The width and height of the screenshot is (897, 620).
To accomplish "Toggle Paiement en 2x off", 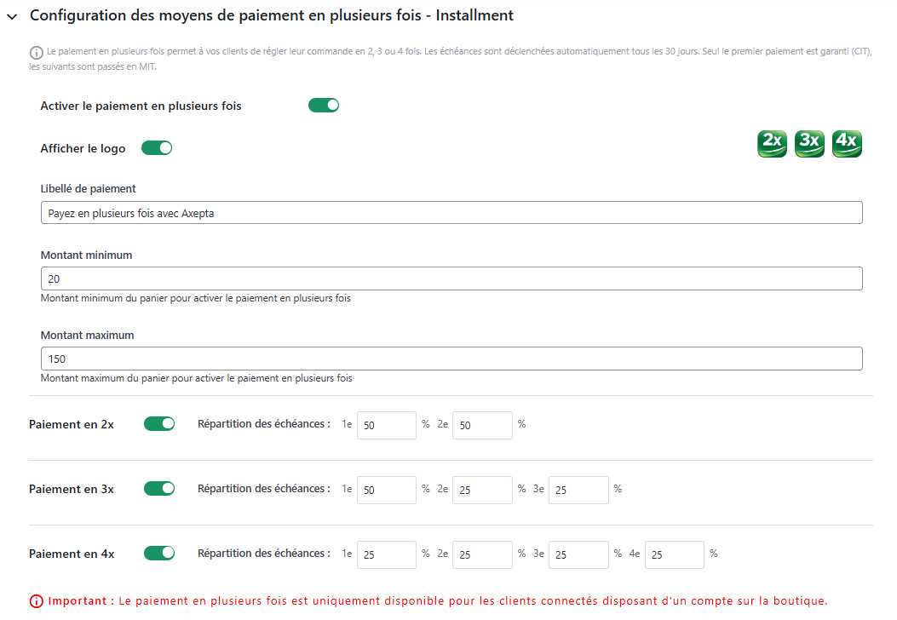I will point(159,424).
